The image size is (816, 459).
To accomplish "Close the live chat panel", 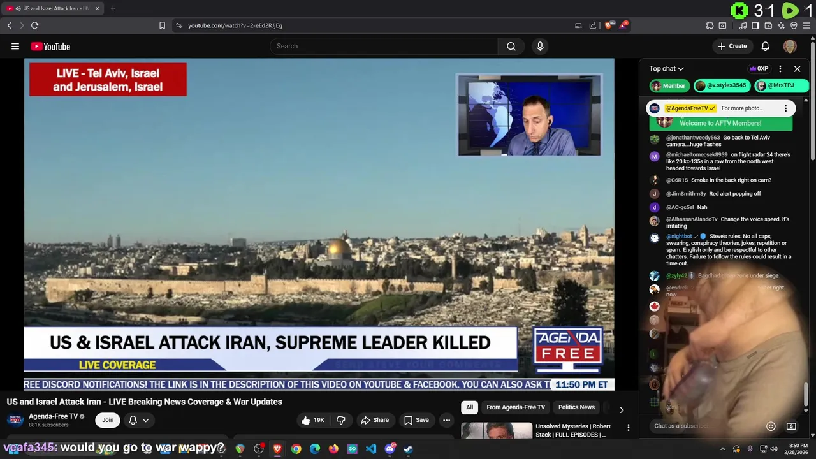I will pyautogui.click(x=797, y=69).
